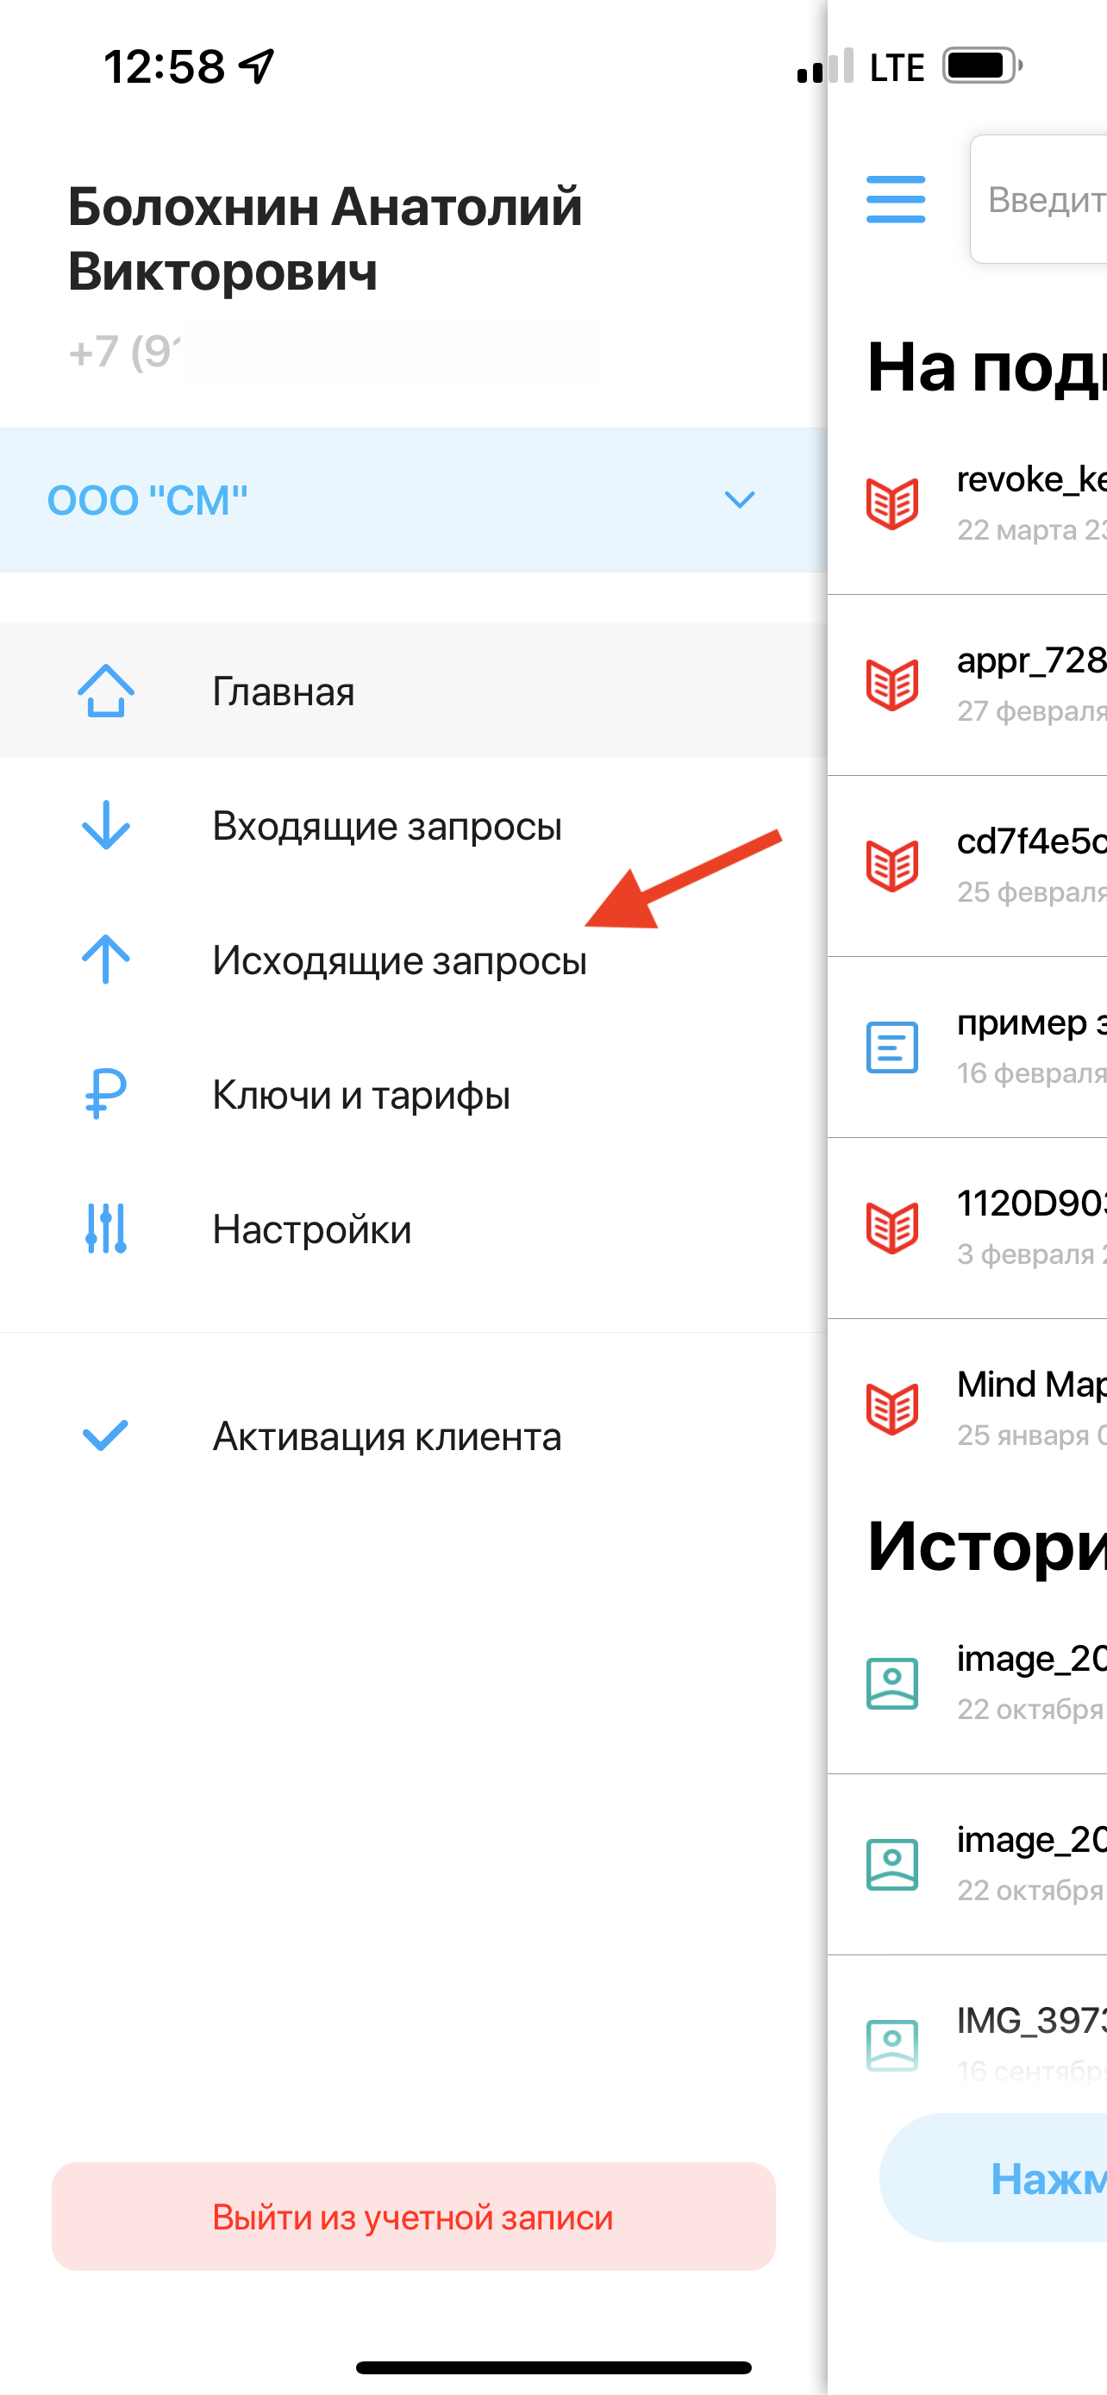1107x2395 pixels.
Task: Tap red document icon beside cd7f4e5c
Action: click(x=892, y=866)
